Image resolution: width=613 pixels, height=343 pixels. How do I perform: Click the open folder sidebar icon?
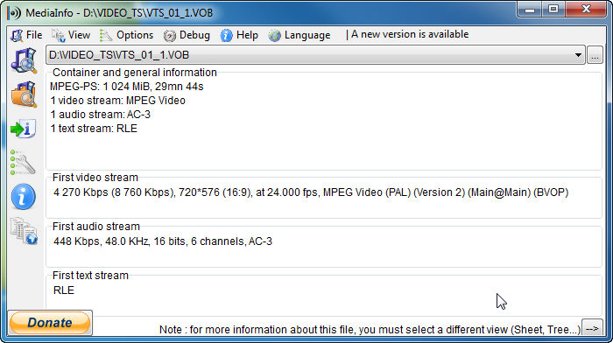pos(24,94)
